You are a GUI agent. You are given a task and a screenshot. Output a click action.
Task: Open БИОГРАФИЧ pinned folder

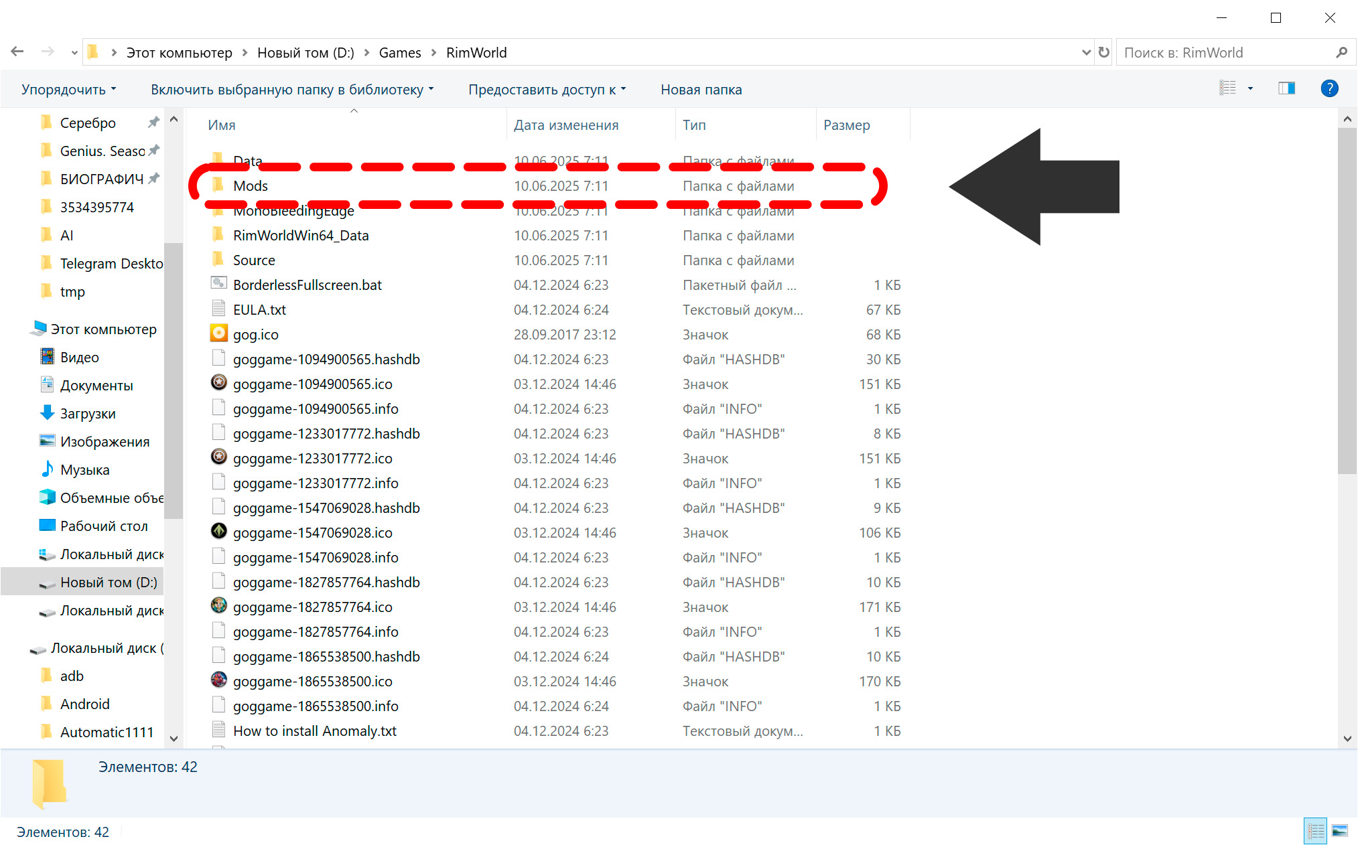(x=102, y=179)
